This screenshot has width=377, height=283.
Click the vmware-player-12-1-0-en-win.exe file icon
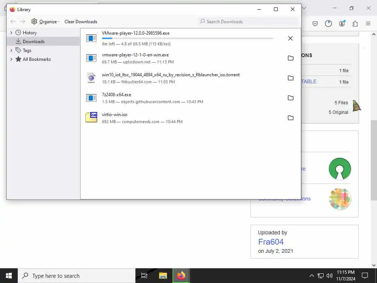point(91,58)
